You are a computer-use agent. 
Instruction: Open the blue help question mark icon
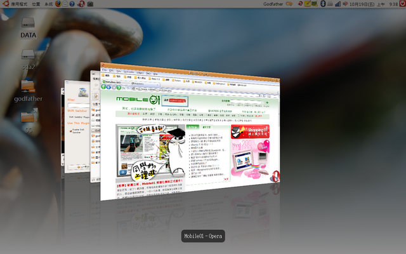72,4
